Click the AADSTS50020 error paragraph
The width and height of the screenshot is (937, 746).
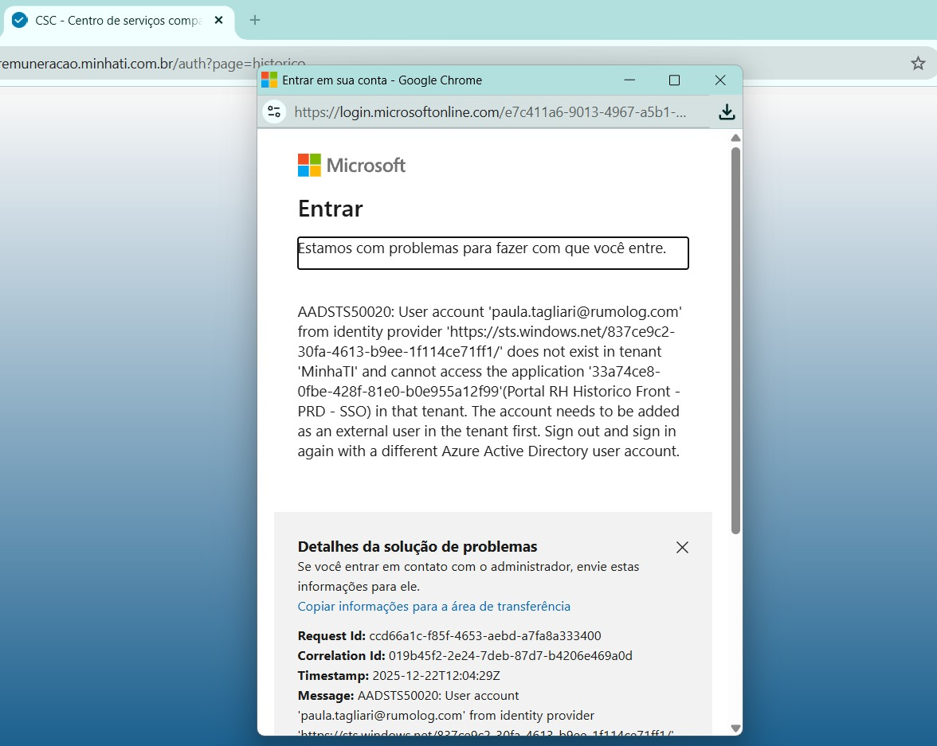[x=489, y=381]
